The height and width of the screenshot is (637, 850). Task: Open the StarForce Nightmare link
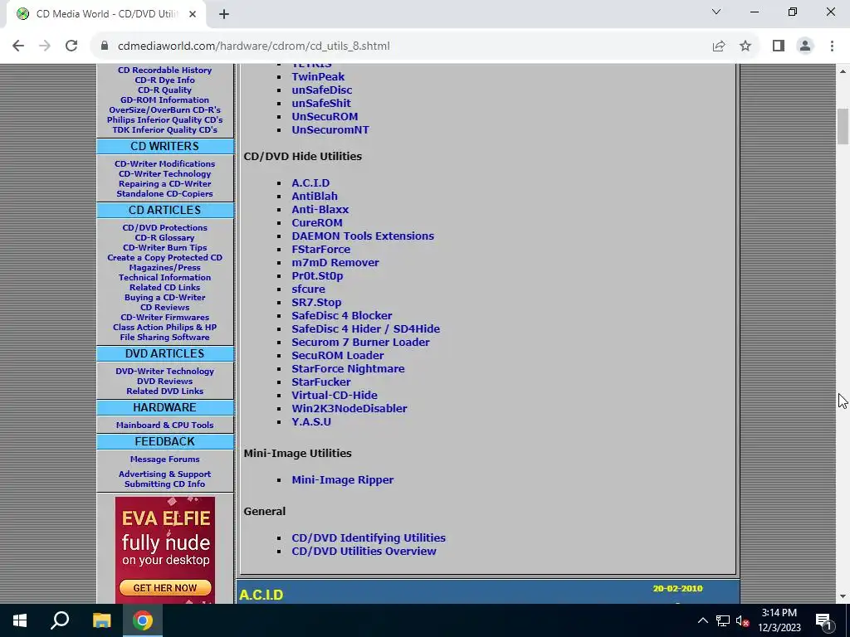(x=348, y=369)
